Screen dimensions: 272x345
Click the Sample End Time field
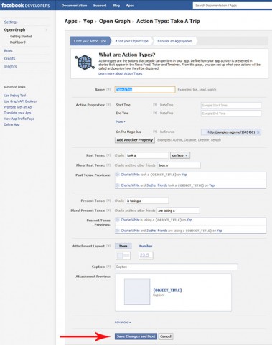[x=231, y=114]
